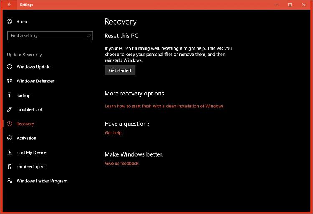Screen dimensions: 313x214
Task: Open Windows Insider Program settings
Action: pyautogui.click(x=42, y=181)
